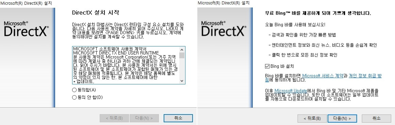Click the 클릭 한 번으로 모든 최신 정보 확인 line

pos(303,55)
